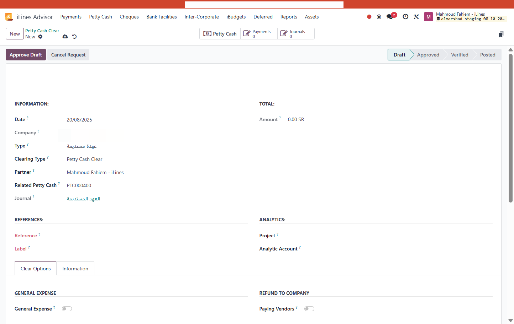This screenshot has width=514, height=324.
Task: Select the Verified status stage
Action: pyautogui.click(x=460, y=55)
